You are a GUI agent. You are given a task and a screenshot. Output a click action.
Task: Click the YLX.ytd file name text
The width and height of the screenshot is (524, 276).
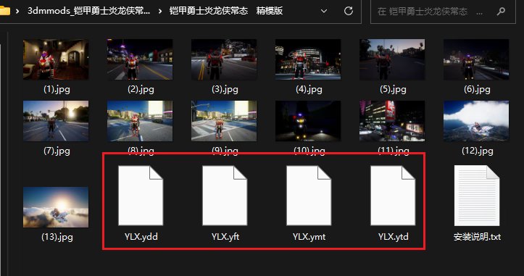tap(394, 237)
